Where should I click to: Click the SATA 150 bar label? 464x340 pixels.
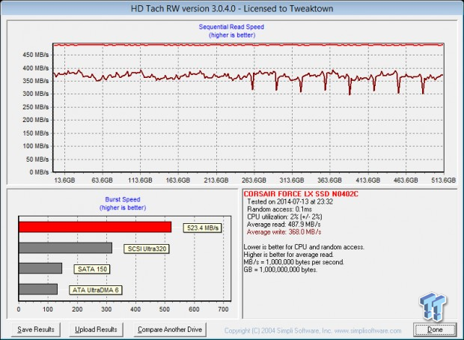click(x=92, y=269)
